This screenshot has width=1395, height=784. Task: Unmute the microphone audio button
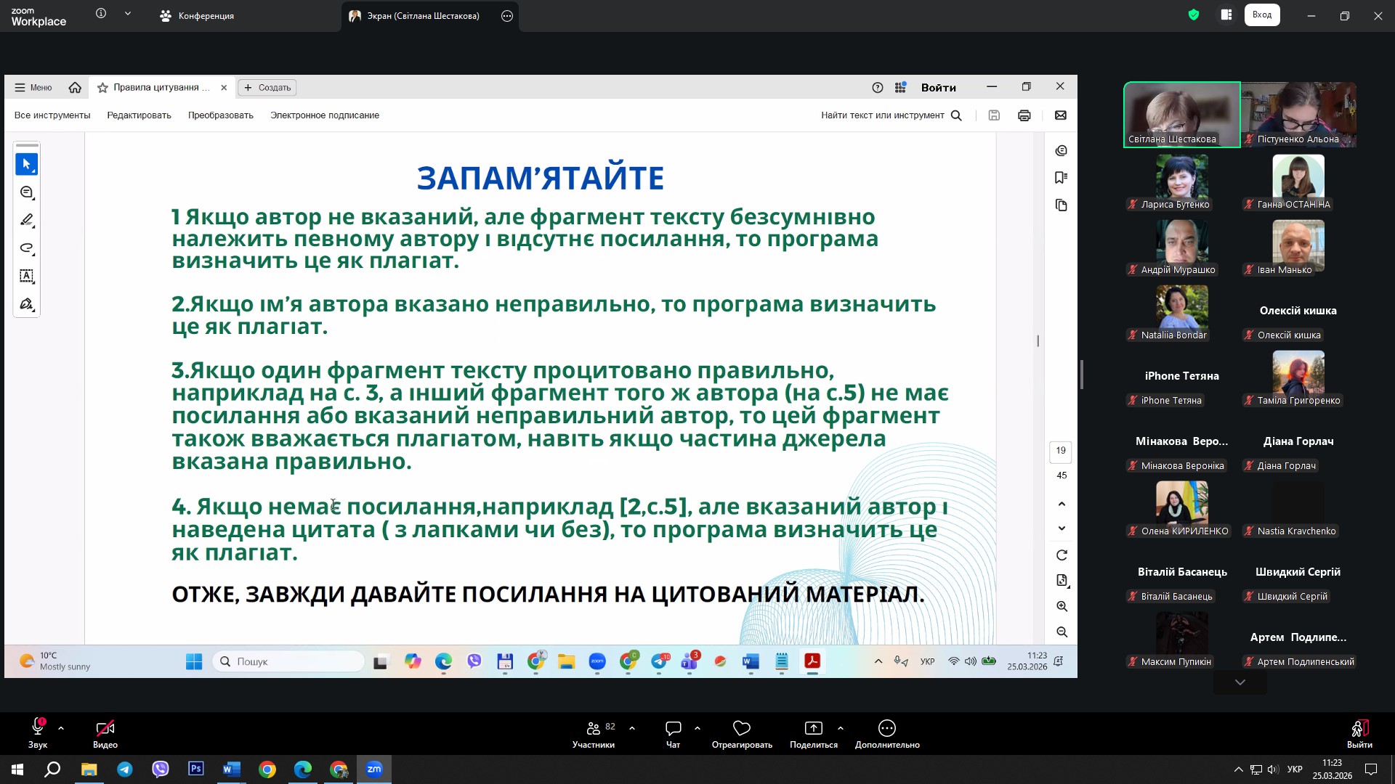click(37, 728)
